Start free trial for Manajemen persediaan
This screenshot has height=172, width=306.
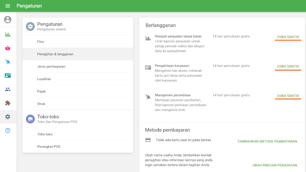(288, 95)
